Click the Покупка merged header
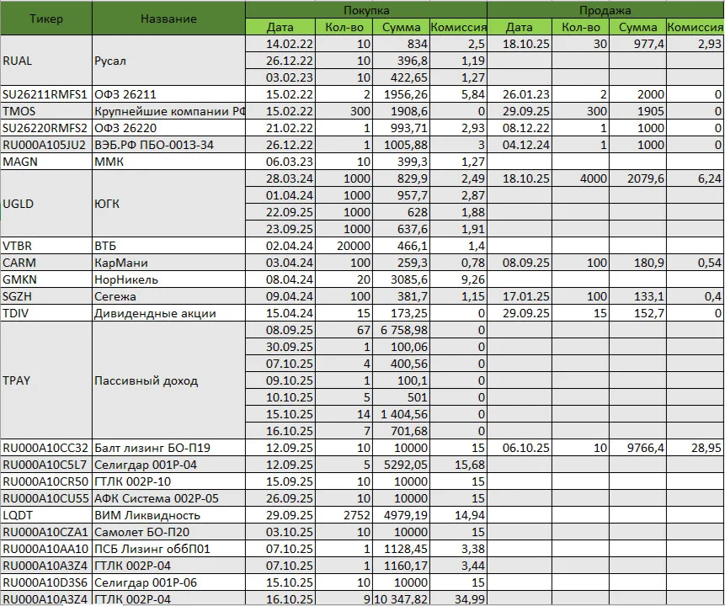The height and width of the screenshot is (606, 725). [366, 10]
